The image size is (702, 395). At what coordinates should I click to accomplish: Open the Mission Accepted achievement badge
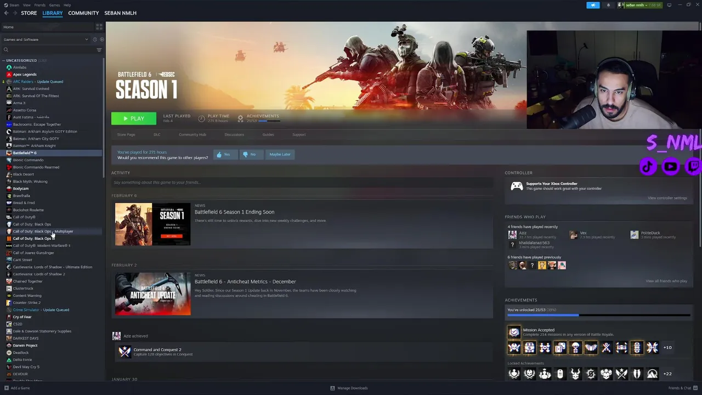[514, 332]
